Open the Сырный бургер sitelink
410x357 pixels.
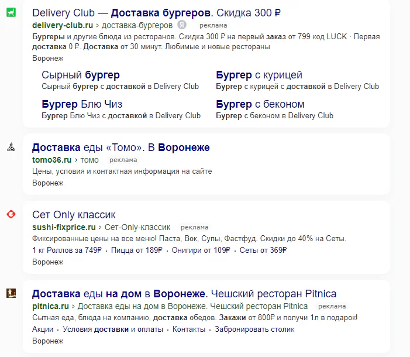[x=81, y=75]
